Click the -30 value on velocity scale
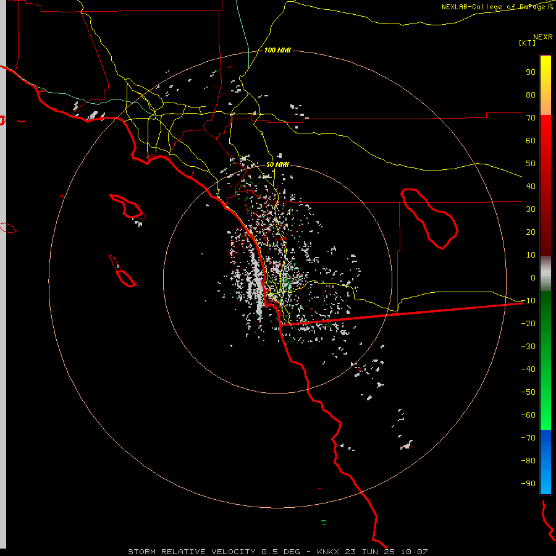The image size is (556, 556). pos(528,347)
